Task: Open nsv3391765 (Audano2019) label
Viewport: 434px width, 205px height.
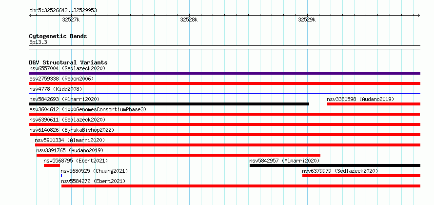Action: click(x=70, y=150)
